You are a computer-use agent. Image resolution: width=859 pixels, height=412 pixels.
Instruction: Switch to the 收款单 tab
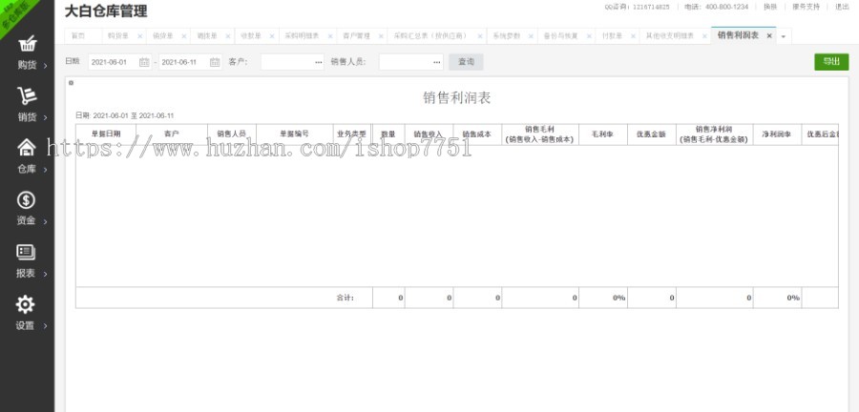click(x=251, y=36)
